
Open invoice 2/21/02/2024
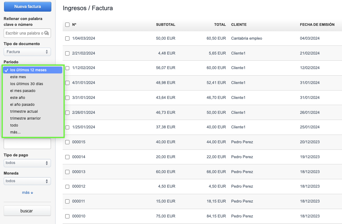click(x=83, y=53)
